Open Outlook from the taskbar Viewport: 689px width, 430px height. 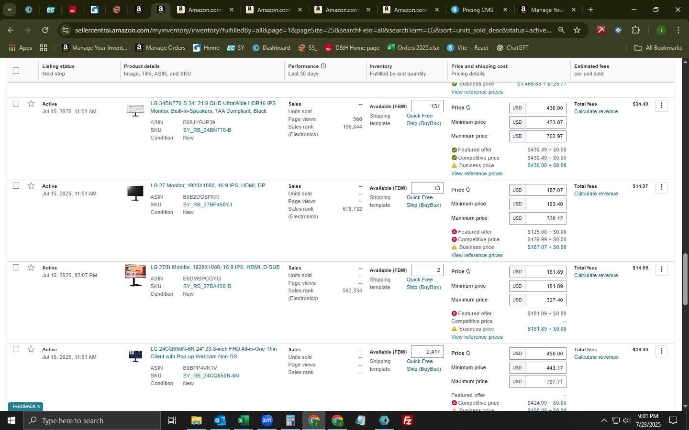[220, 420]
